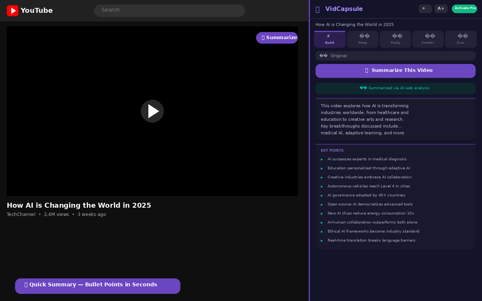Increase font size with A+ button
This screenshot has height=301, width=482.
click(441, 9)
